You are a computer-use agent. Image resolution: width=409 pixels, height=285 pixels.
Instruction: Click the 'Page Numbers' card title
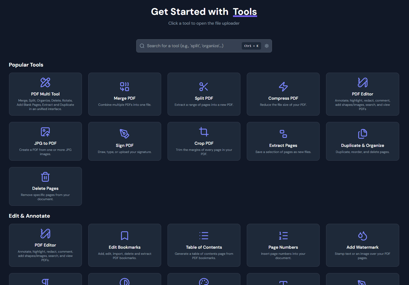tap(283, 247)
